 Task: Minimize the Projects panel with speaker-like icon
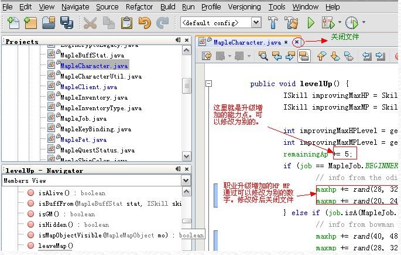(178, 40)
